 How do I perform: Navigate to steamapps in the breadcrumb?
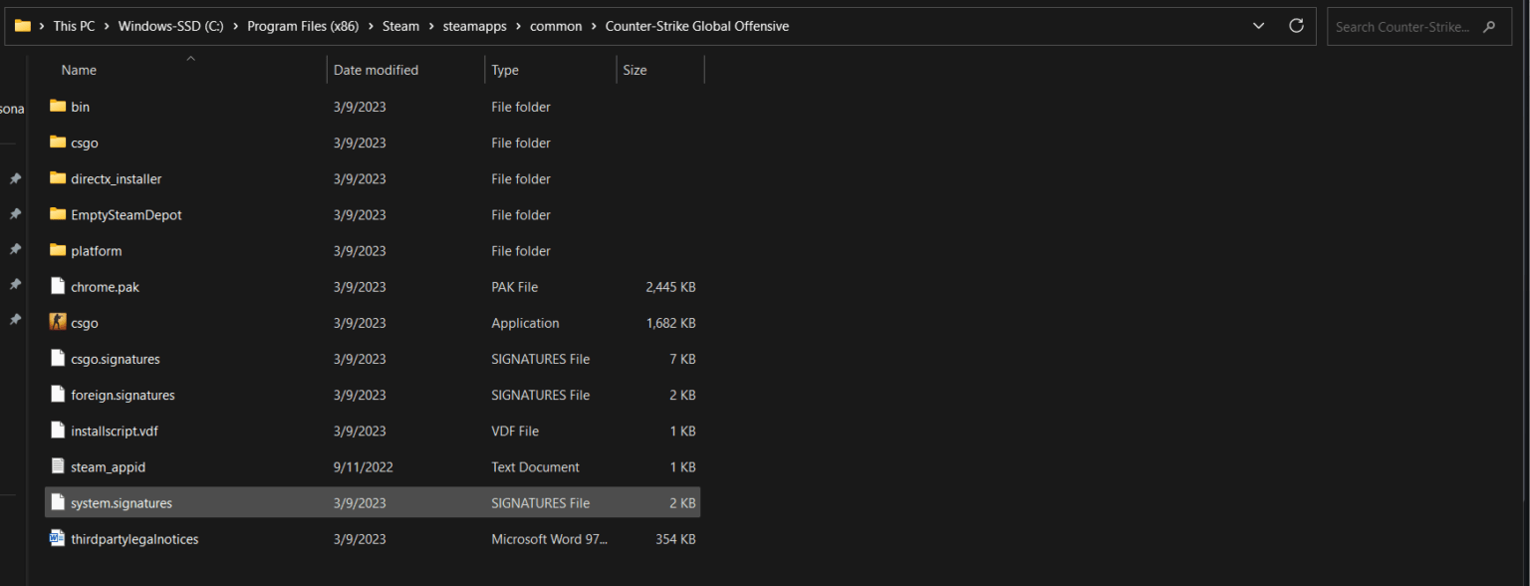click(475, 26)
